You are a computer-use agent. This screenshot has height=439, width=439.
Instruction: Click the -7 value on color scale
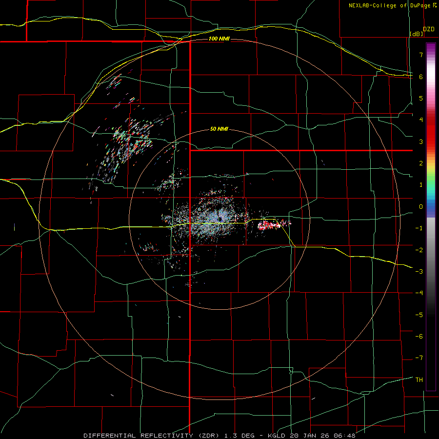pos(419,358)
